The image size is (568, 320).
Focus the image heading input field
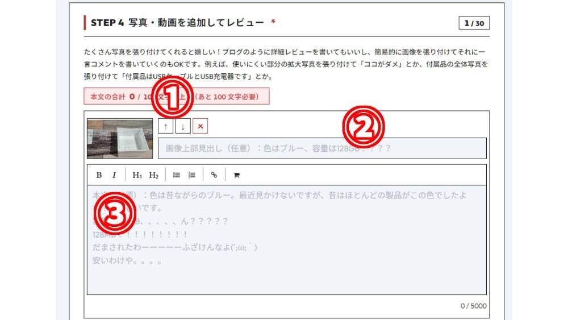pos(322,148)
